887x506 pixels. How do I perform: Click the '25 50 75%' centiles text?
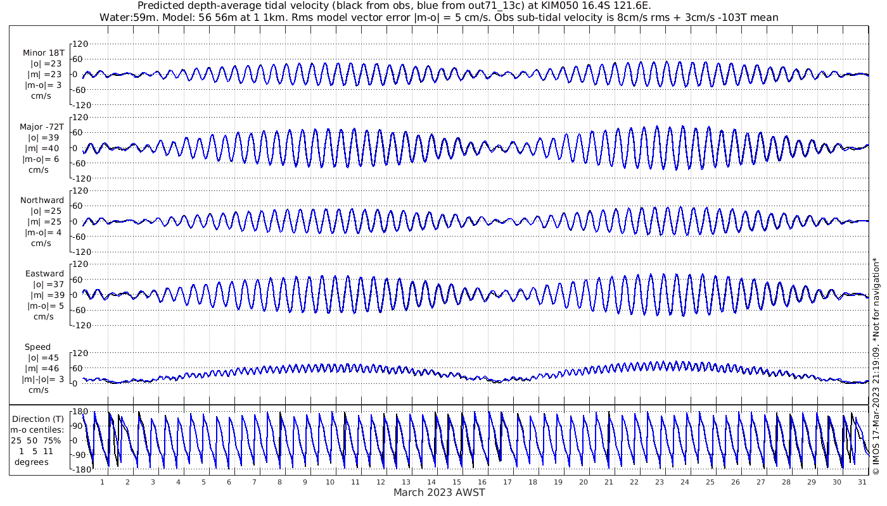pyautogui.click(x=35, y=440)
